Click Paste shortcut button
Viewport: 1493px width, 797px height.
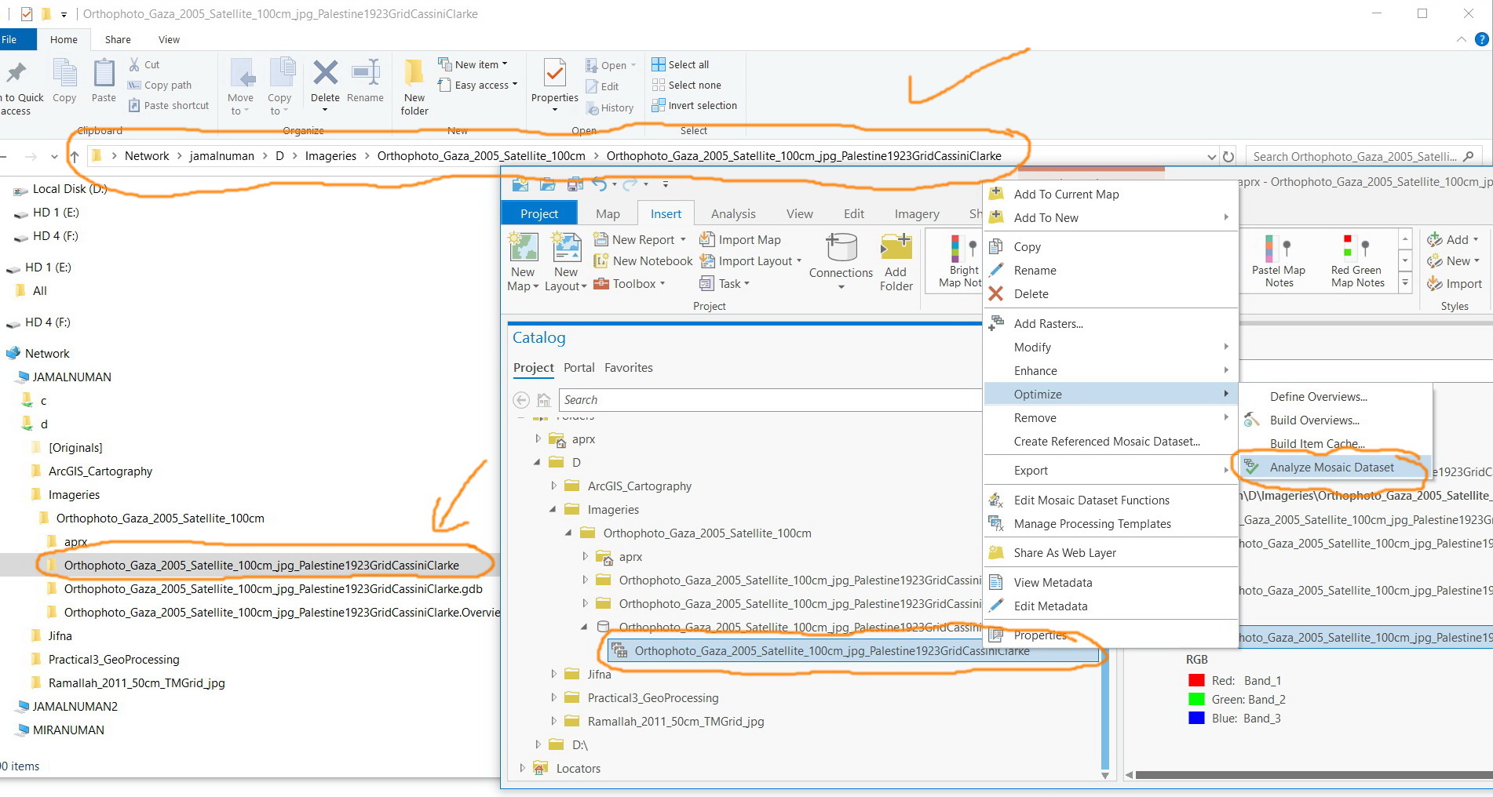169,105
